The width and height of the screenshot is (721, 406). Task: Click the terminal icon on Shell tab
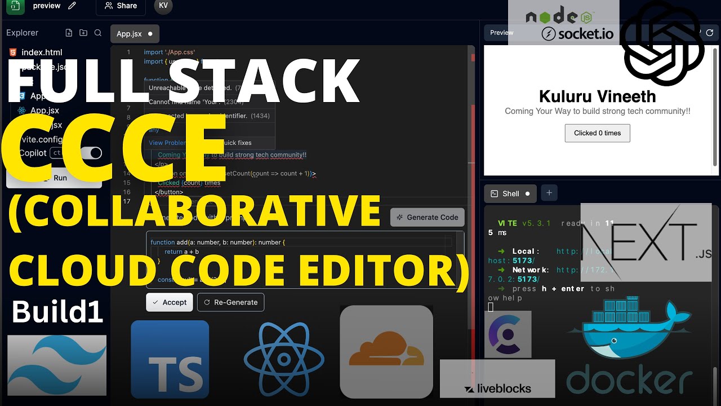495,193
